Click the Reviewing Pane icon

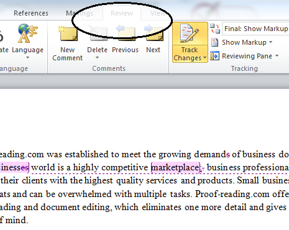coord(214,56)
